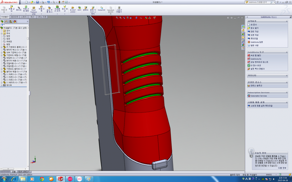
Task: Toggle the Instant3D tool
Action: point(101,9)
